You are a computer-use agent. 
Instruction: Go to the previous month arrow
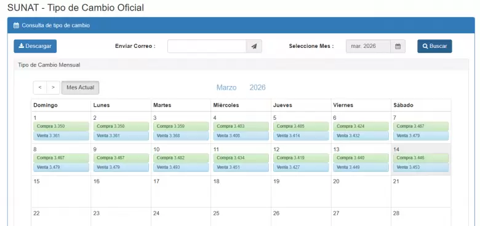coord(40,88)
